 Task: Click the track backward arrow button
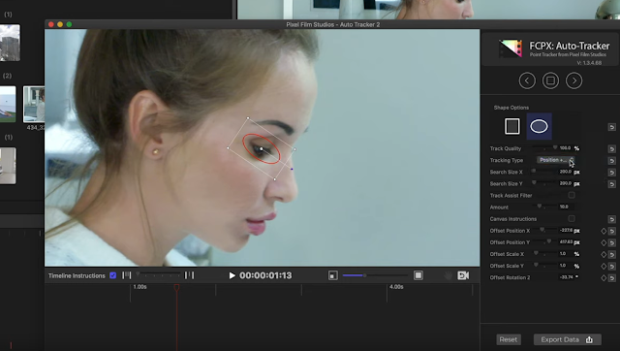[x=527, y=80]
